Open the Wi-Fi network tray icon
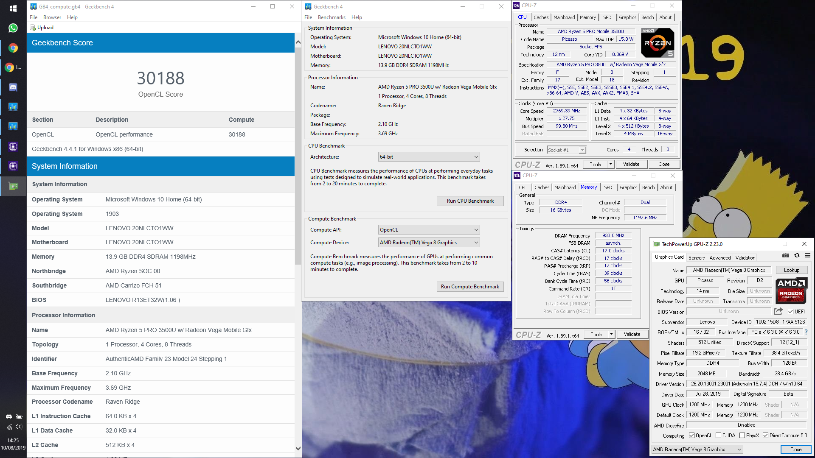815x458 pixels. pos(9,427)
